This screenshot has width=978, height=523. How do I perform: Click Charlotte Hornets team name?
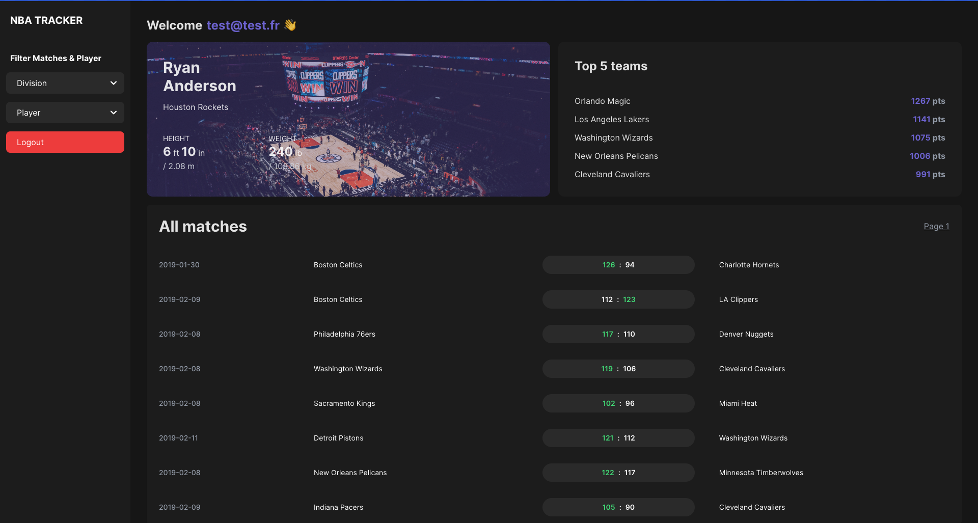[749, 265]
